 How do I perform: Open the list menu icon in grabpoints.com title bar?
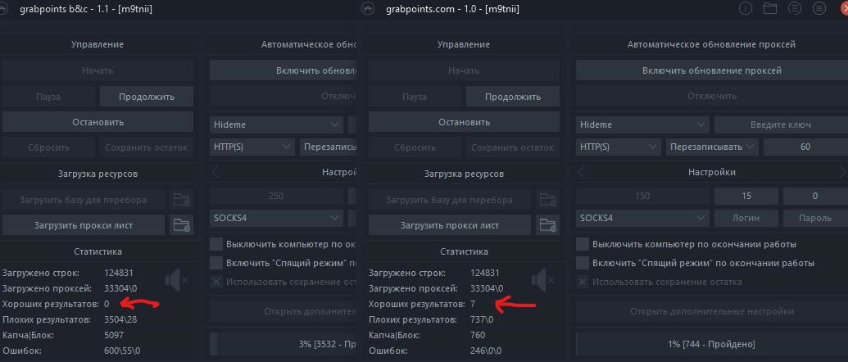tap(795, 9)
